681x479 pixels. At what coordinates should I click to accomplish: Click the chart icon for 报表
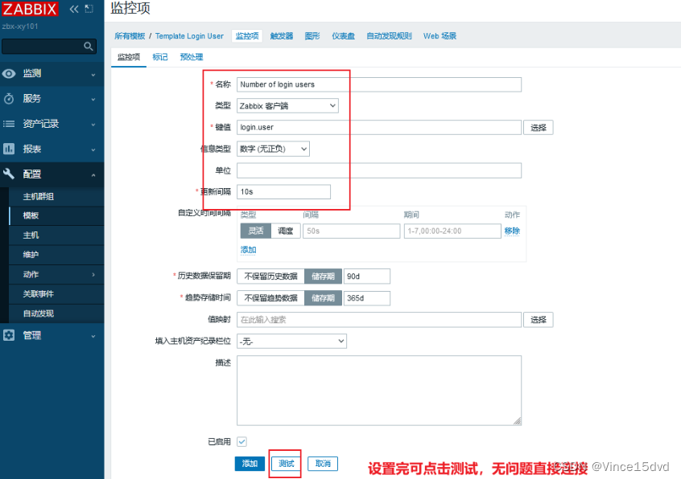(9, 149)
